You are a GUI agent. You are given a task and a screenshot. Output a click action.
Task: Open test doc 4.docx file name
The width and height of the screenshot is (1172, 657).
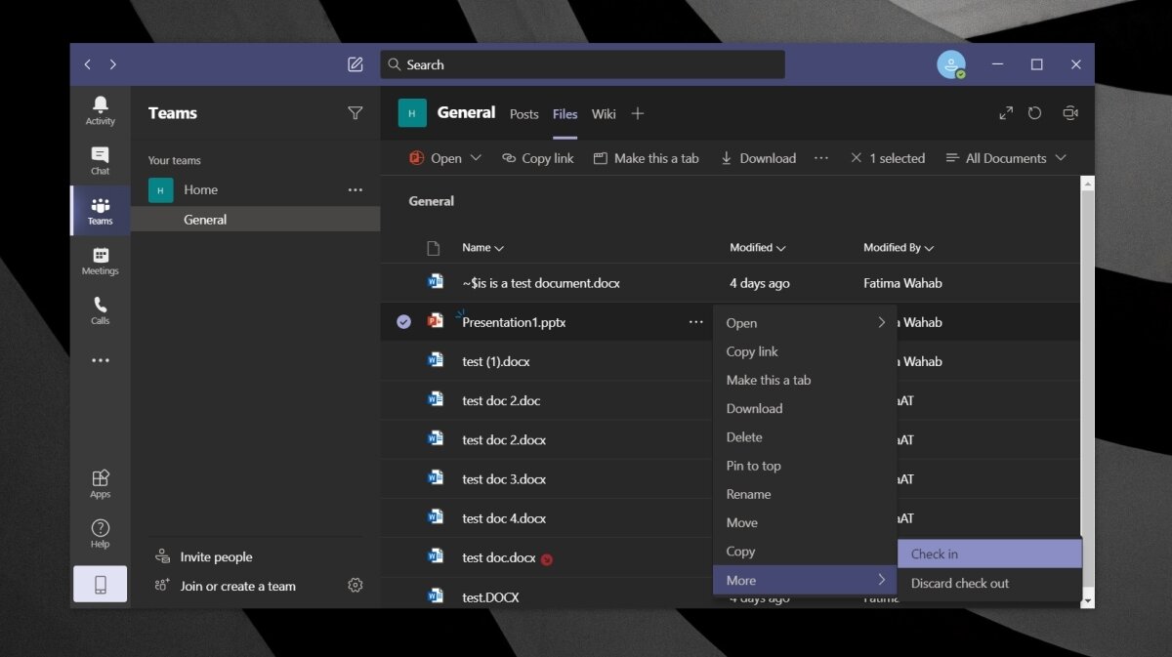click(504, 518)
